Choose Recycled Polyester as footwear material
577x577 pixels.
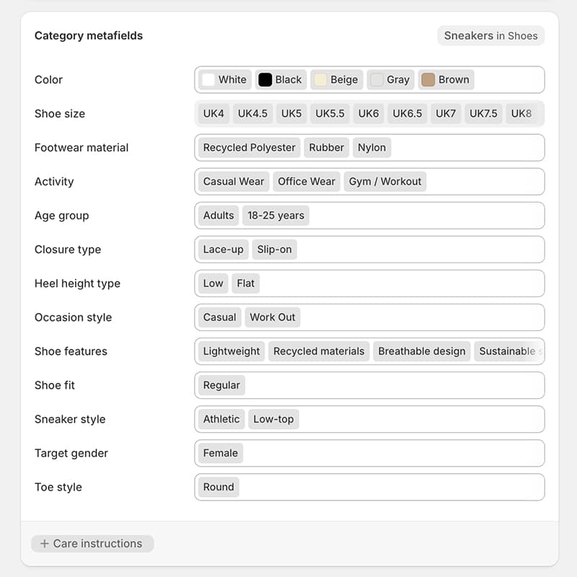(248, 147)
